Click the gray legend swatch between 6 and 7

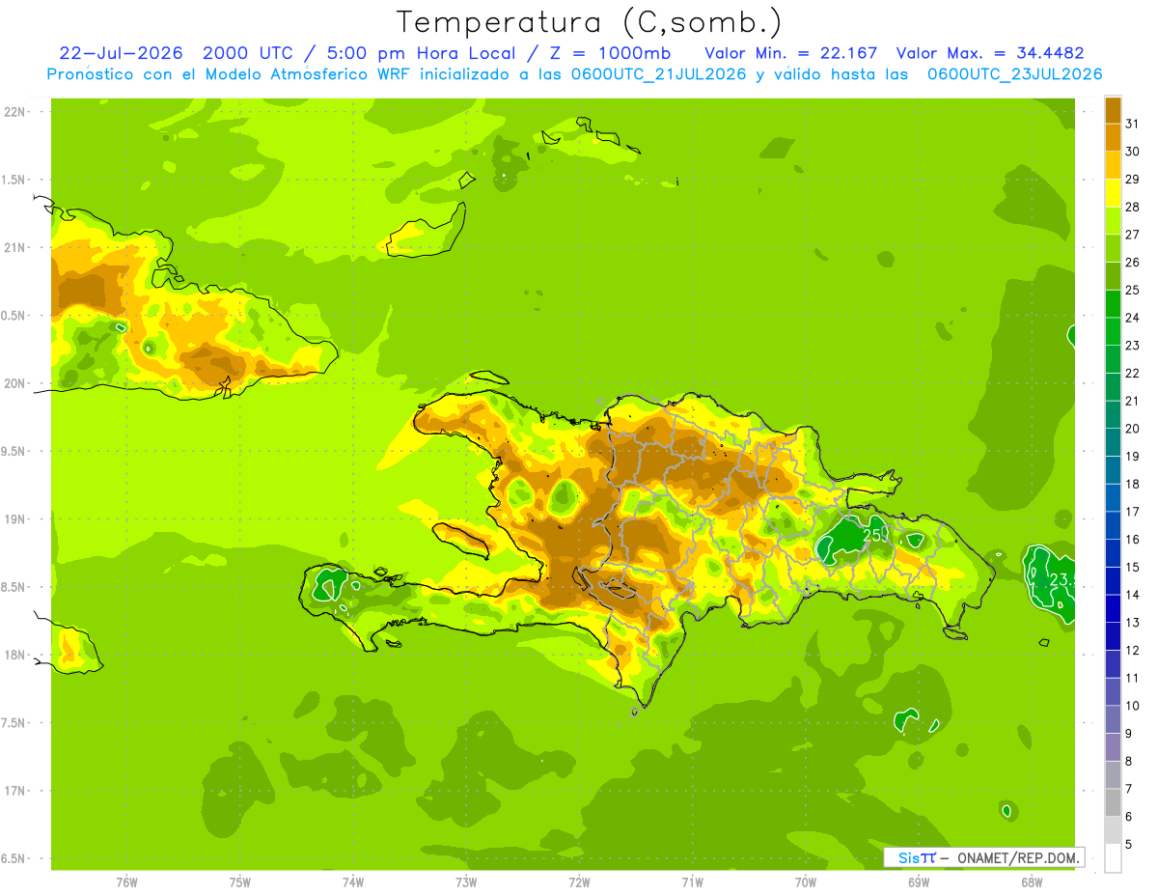1113,802
